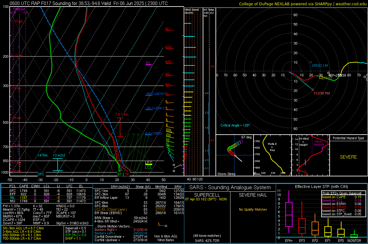Click the orange 1km & 6km wind barb icon
Image resolution: width=368 pixels, height=244 pixels.
(162, 225)
